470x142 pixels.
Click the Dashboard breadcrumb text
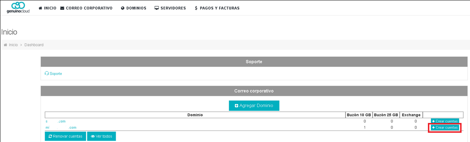tap(34, 45)
